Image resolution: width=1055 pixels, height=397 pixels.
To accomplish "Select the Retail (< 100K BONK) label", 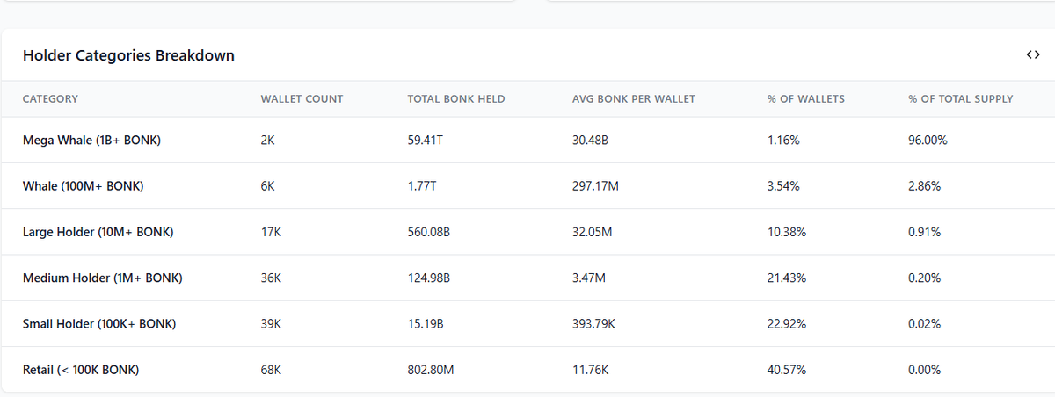I will (x=81, y=371).
